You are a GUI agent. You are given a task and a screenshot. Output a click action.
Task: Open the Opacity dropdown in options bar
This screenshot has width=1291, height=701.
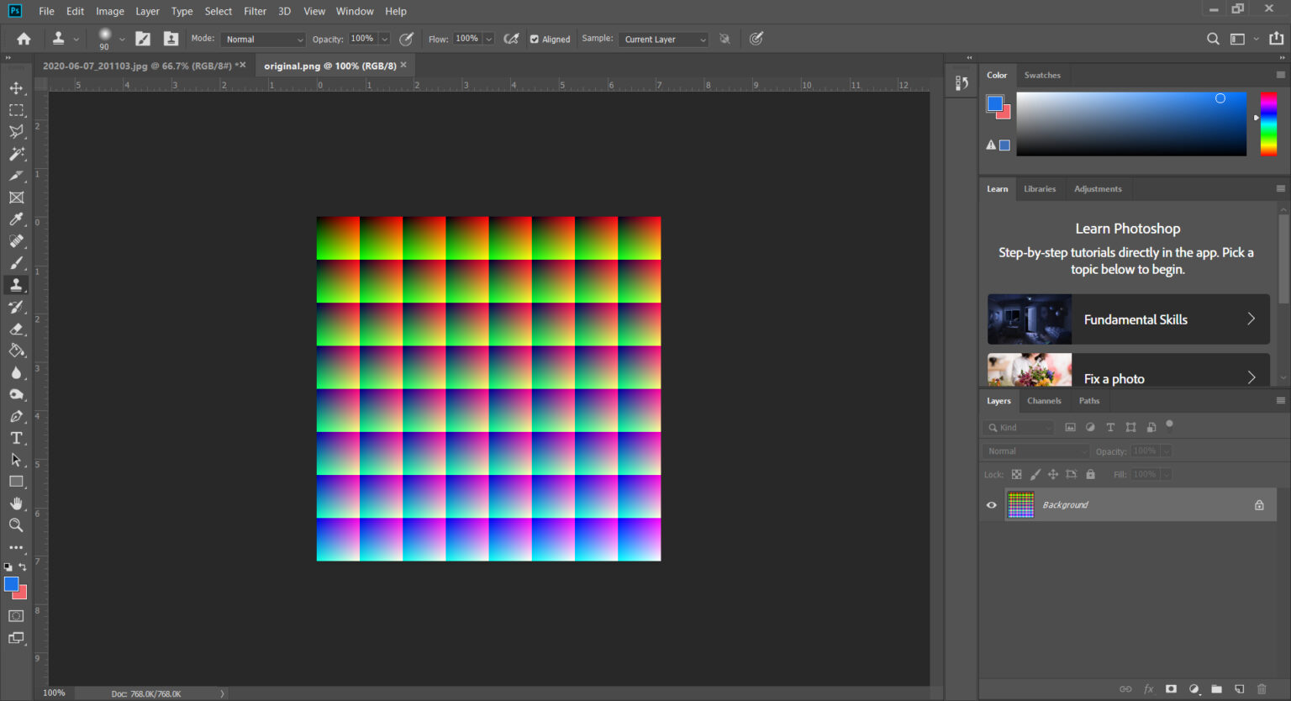(384, 39)
